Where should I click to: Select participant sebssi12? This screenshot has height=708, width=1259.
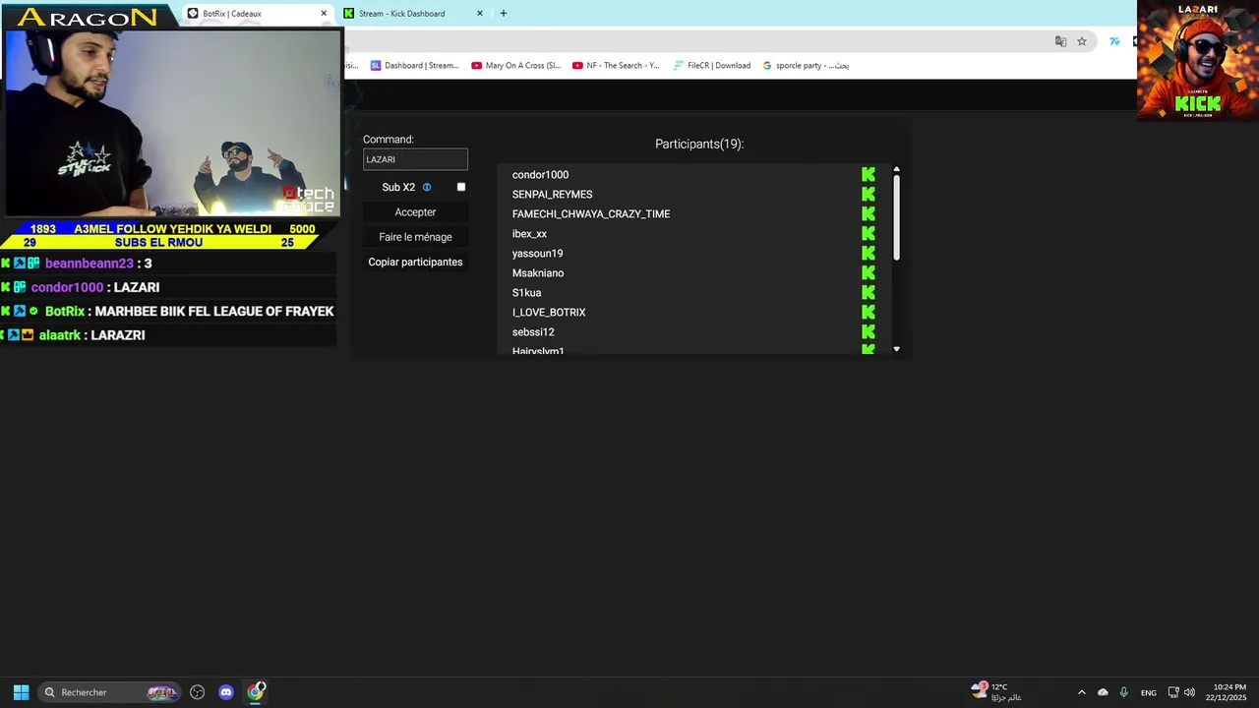point(533,332)
